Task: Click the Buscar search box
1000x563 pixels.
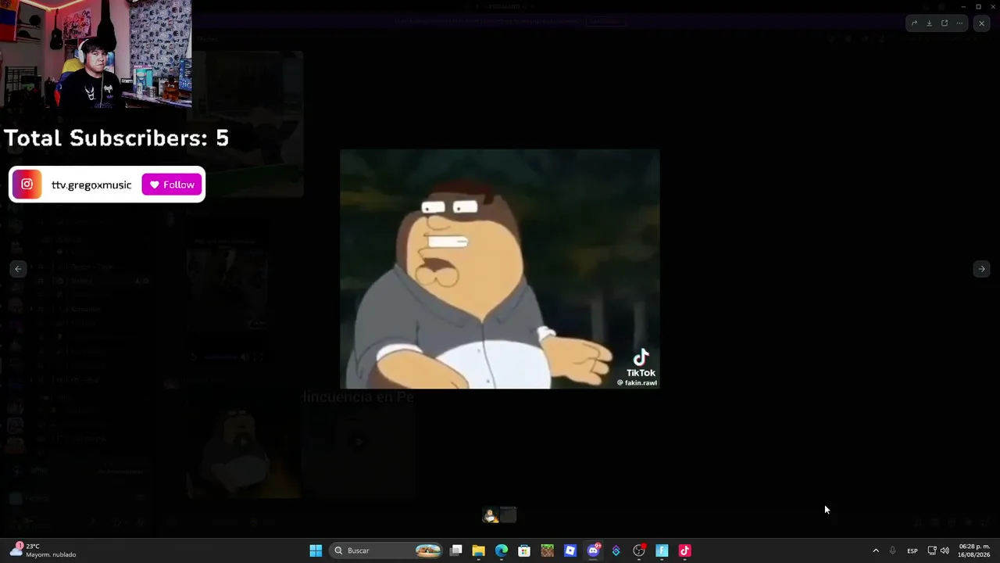Action: click(x=387, y=550)
